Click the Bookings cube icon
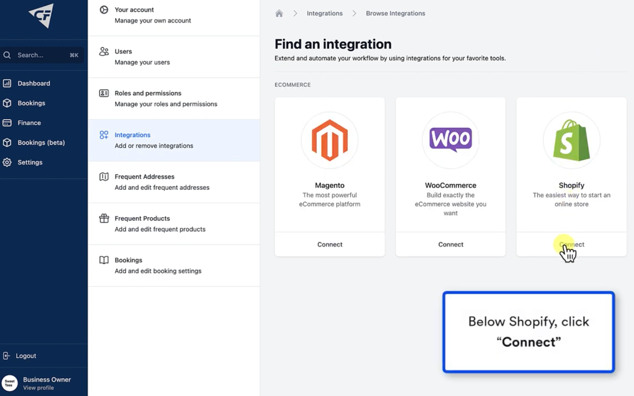The height and width of the screenshot is (396, 634). coord(7,103)
